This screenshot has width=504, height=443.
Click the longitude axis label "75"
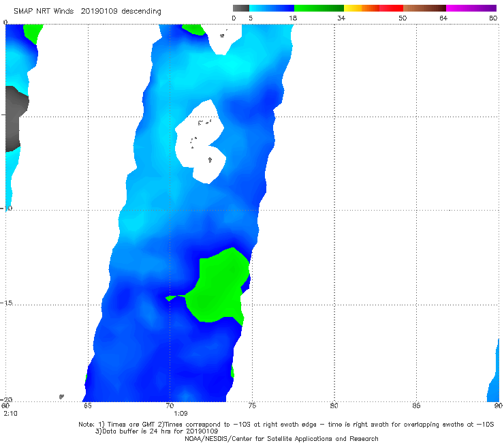click(252, 406)
